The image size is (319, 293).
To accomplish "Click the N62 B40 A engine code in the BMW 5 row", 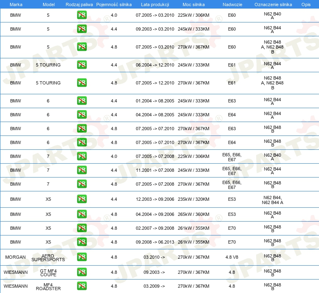I will click(272, 16).
